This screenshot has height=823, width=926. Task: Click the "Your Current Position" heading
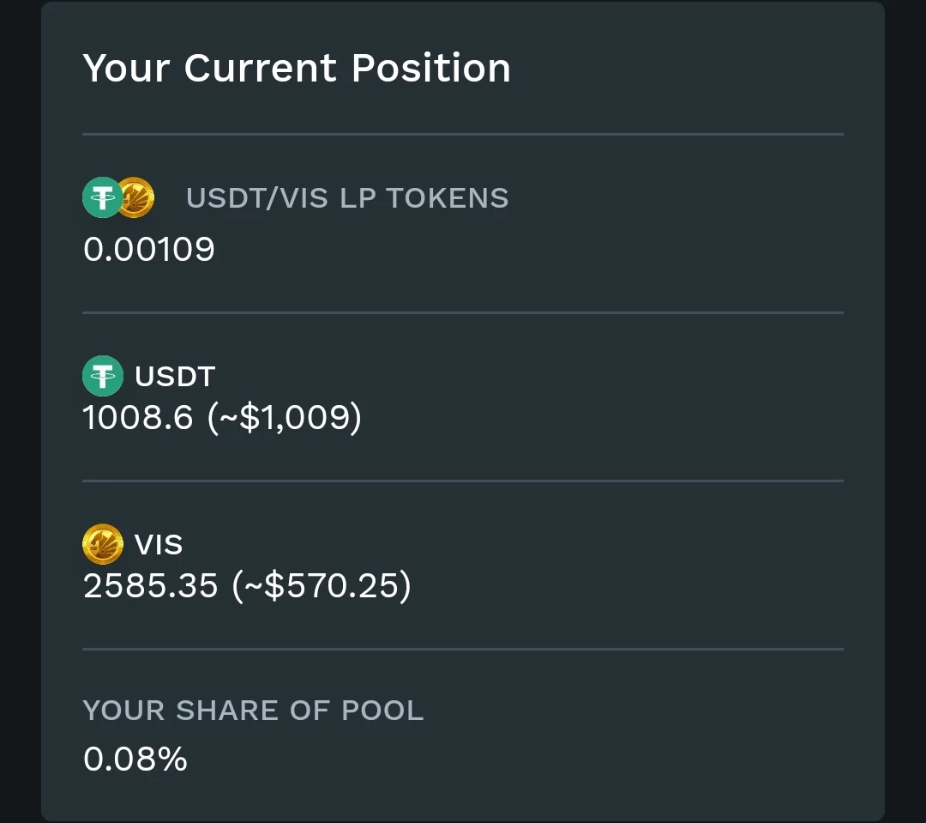pyautogui.click(x=297, y=68)
